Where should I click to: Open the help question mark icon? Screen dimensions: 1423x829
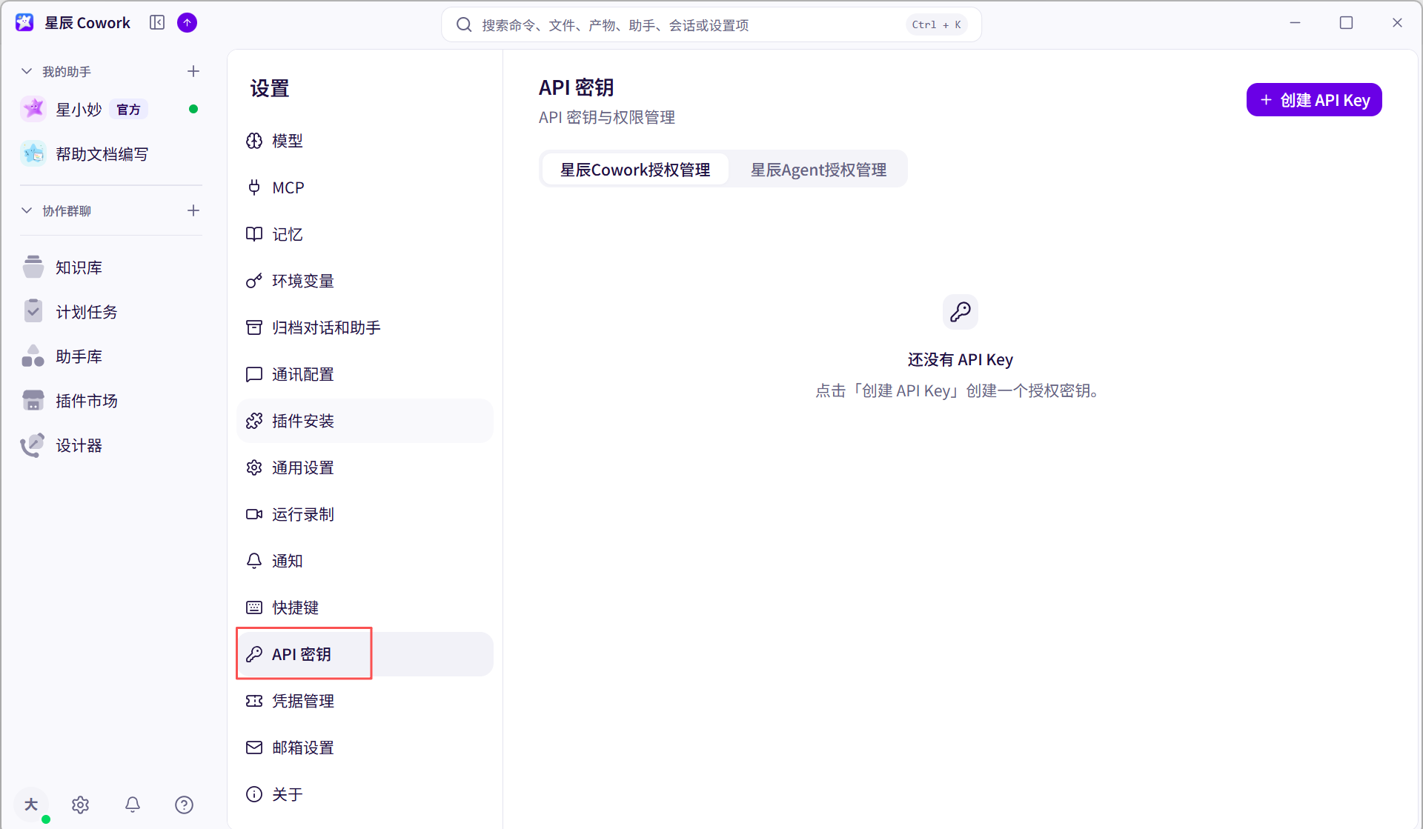coord(185,805)
